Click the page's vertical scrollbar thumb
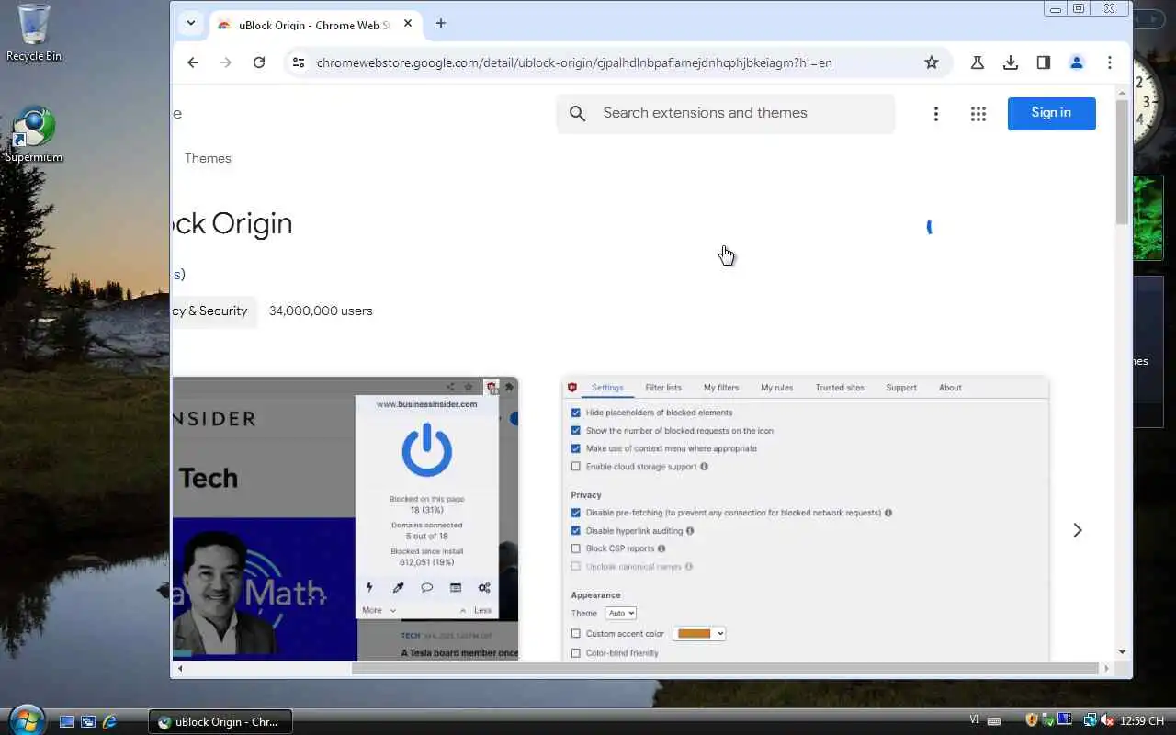Screen dimensions: 1176x735 click(x=1122, y=162)
